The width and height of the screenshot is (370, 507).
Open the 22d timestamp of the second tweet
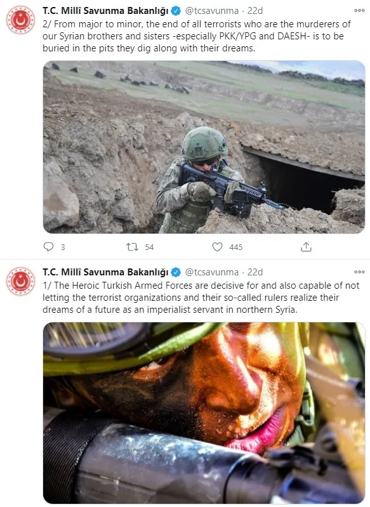(x=255, y=272)
